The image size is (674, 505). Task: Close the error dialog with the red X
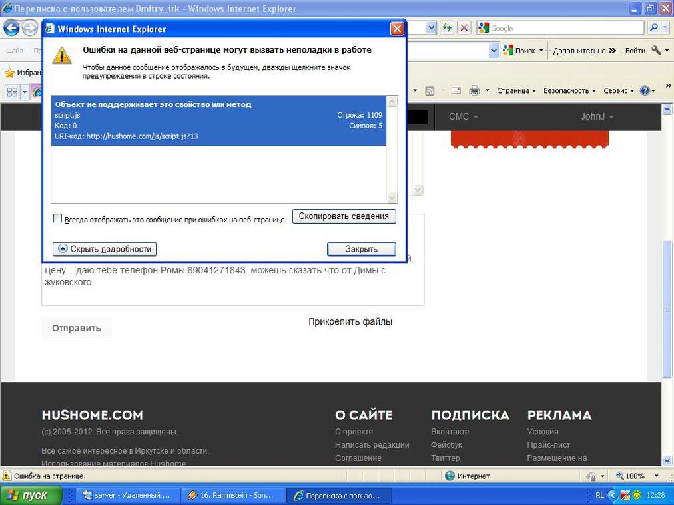point(396,29)
